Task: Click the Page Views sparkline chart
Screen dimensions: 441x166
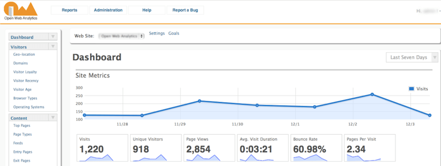Action: coord(203,158)
